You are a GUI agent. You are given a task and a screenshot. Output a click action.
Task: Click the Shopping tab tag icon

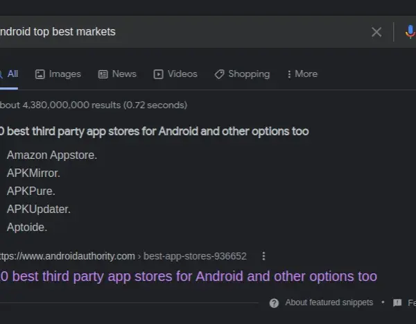[219, 74]
